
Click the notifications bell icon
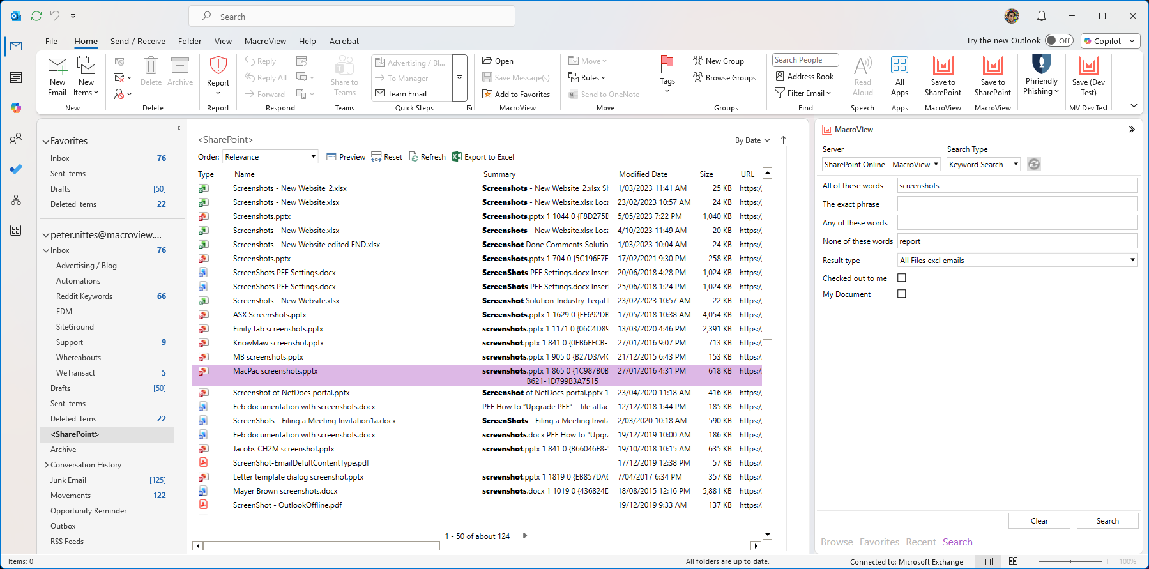(1042, 16)
